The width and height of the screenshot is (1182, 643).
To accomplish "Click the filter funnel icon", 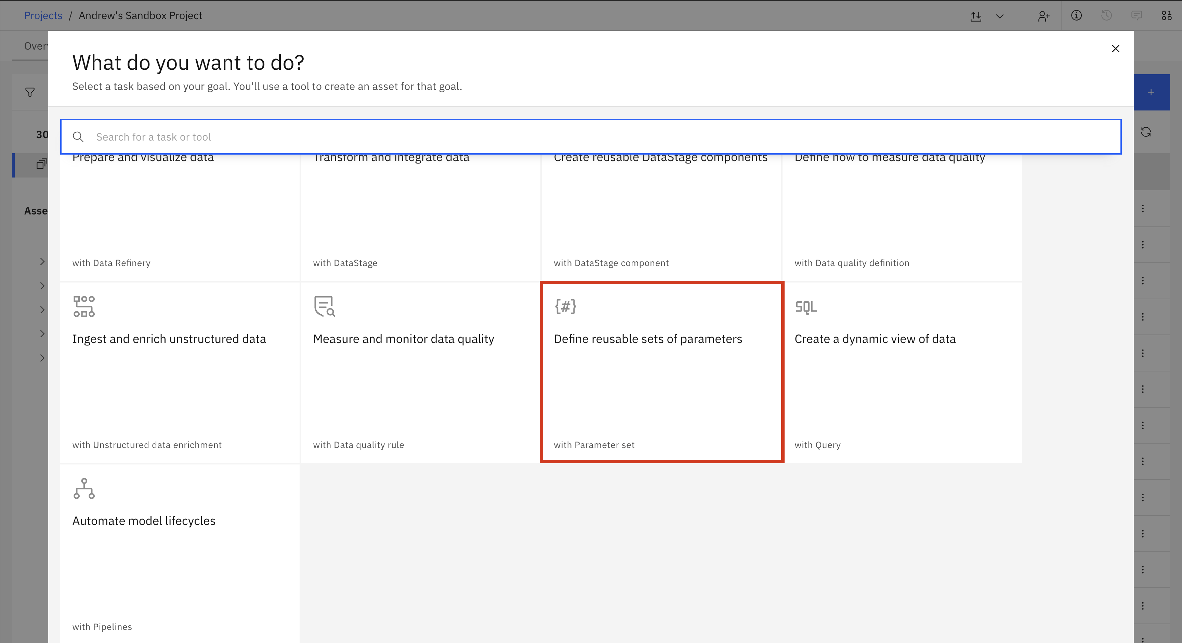I will tap(30, 92).
